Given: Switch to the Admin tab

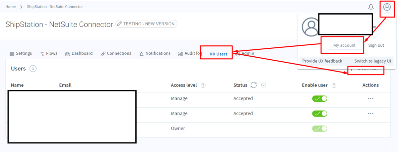Looking at the screenshot, I should (x=245, y=53).
